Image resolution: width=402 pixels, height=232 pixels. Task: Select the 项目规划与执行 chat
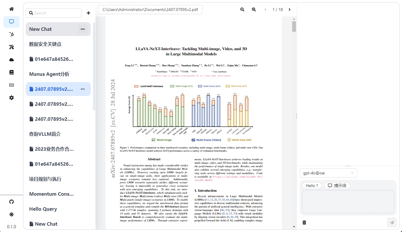58,179
